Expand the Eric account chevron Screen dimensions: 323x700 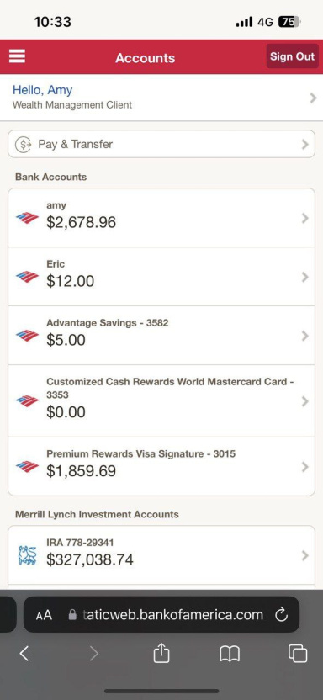point(305,277)
